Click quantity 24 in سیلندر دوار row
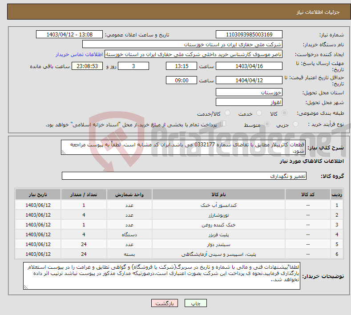 (x=84, y=244)
